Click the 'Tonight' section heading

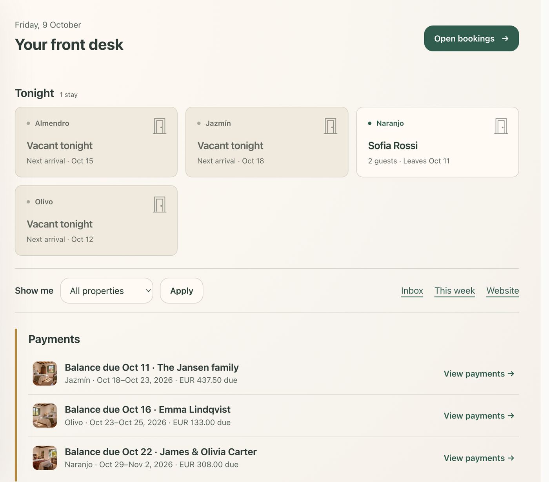pos(35,93)
